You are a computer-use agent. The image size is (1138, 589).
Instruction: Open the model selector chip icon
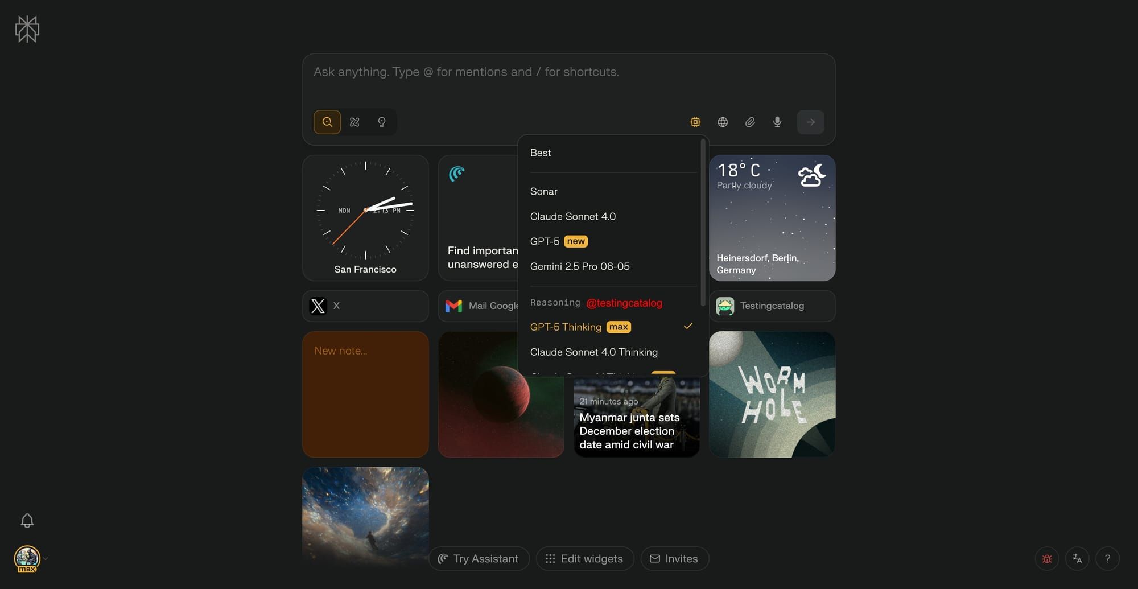[x=695, y=122]
